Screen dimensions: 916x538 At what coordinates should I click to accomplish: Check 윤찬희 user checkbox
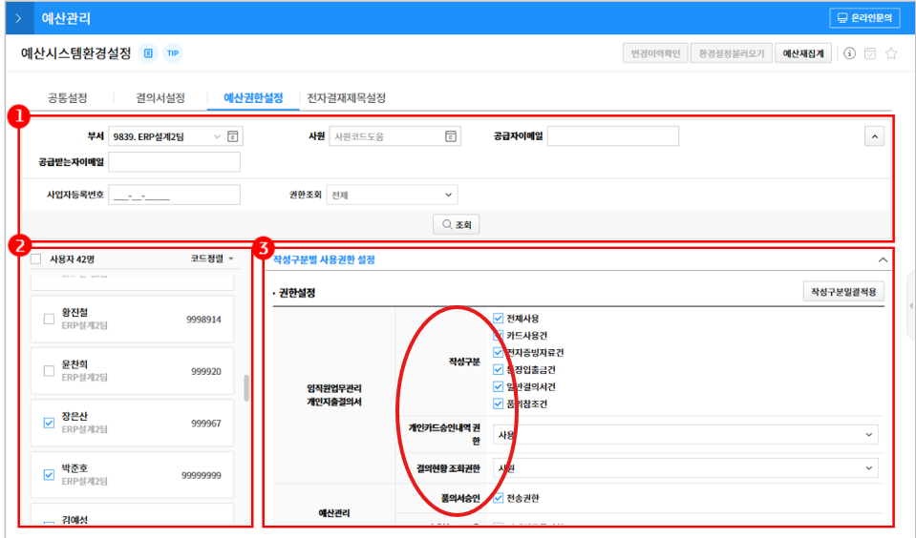[x=49, y=371]
